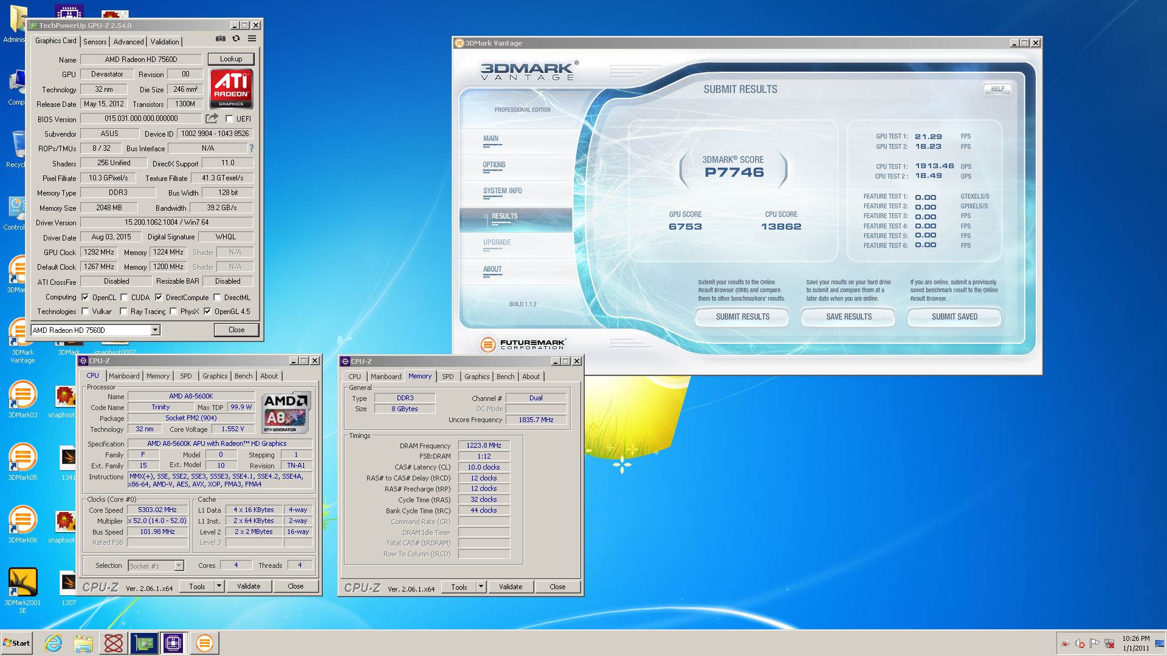This screenshot has height=656, width=1167.
Task: Open the 3DMark03 desktop shortcut
Action: click(x=22, y=399)
